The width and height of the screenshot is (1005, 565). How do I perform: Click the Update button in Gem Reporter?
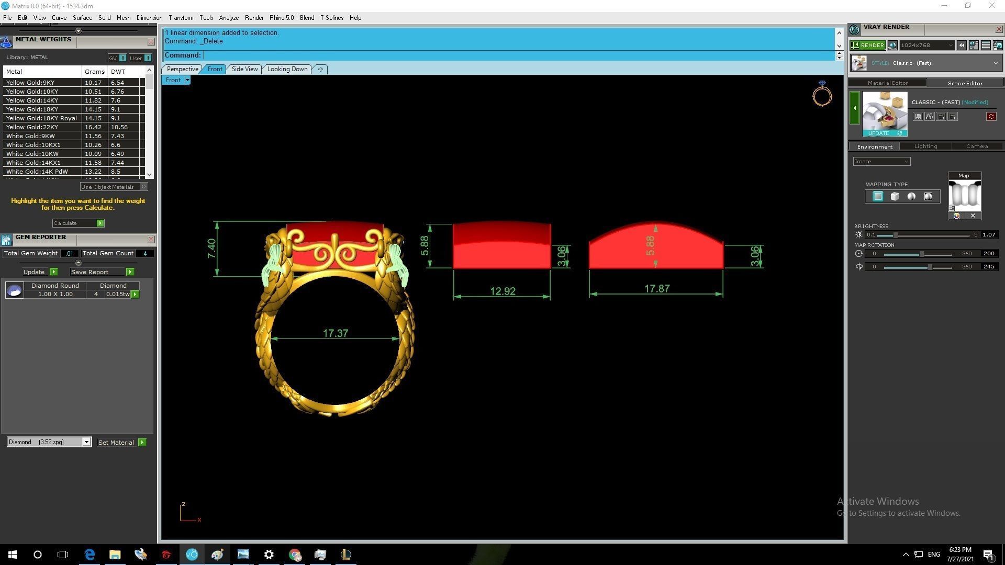(40, 272)
